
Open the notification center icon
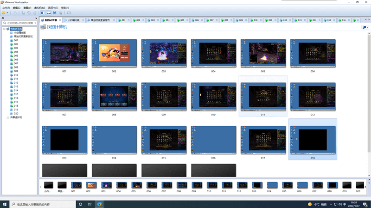pos(365,204)
